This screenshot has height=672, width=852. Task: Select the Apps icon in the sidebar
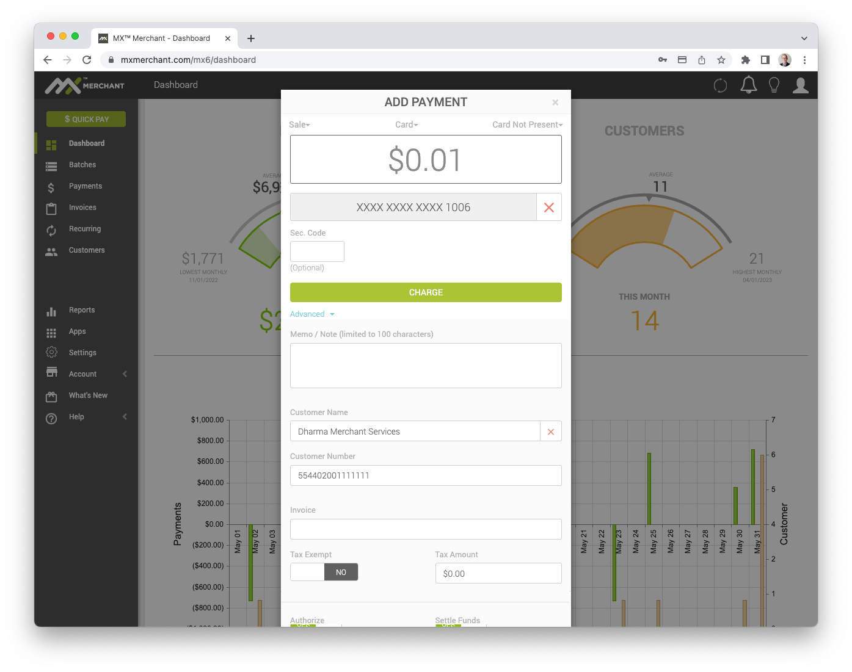[x=51, y=331]
